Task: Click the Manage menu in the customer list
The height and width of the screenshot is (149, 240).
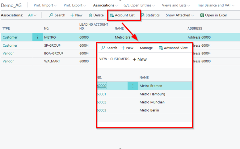Action: pos(146,48)
